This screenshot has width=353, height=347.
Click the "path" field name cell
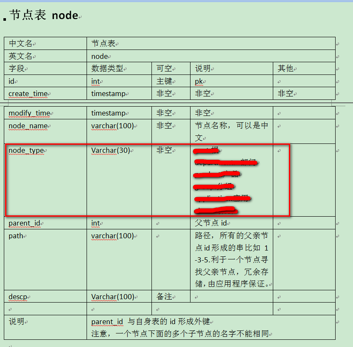[16, 236]
